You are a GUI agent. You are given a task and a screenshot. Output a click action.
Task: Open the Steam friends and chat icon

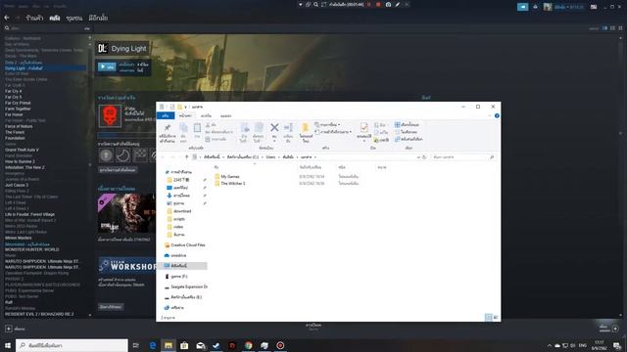(615, 329)
